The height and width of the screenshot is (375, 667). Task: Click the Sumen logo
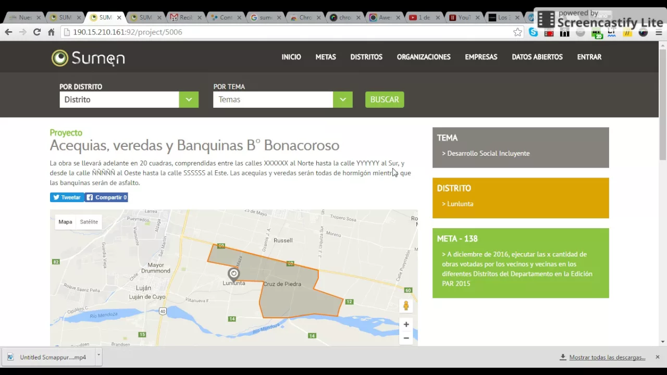click(x=88, y=58)
